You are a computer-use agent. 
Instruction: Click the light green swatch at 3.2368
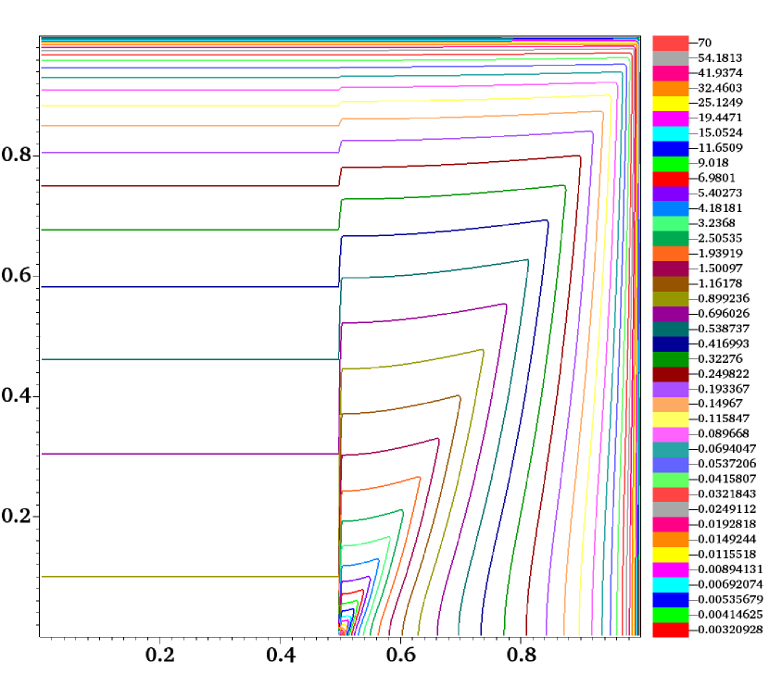click(671, 223)
